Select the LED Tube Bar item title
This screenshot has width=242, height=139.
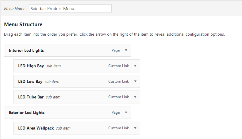point(31,97)
